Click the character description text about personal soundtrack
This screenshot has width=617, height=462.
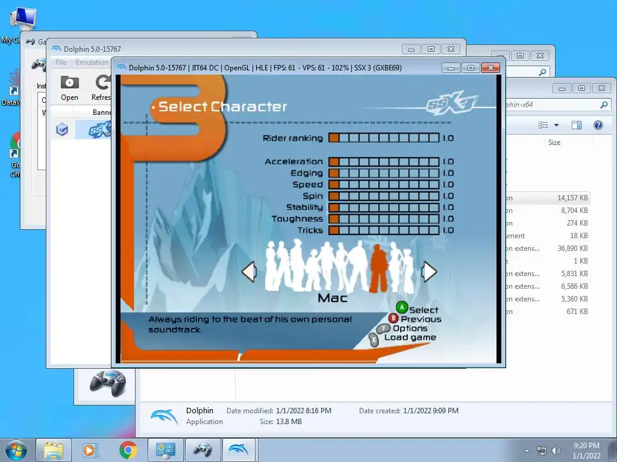point(250,324)
